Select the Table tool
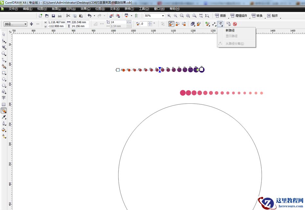Screen dimensions: 305x210 4,104
